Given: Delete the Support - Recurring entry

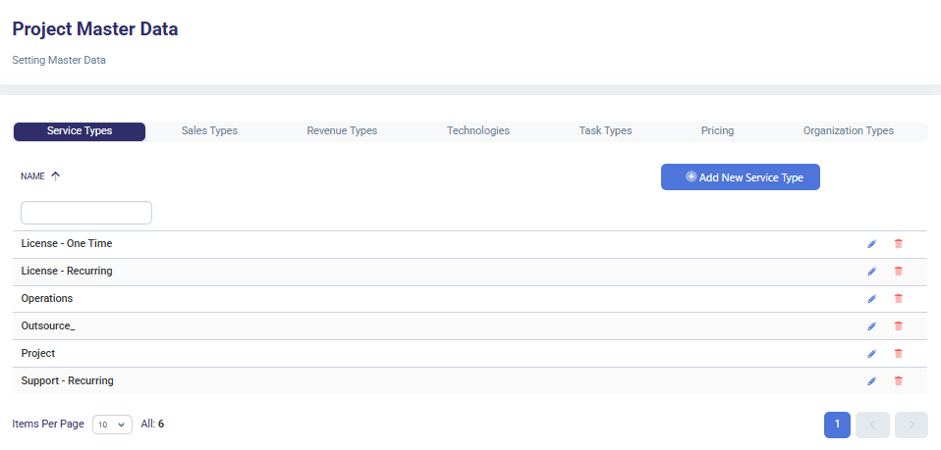Looking at the screenshot, I should point(898,381).
